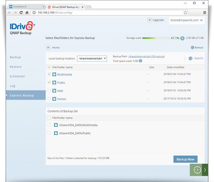
Task: Expand the green side panel arrow
Action: [x=205, y=170]
